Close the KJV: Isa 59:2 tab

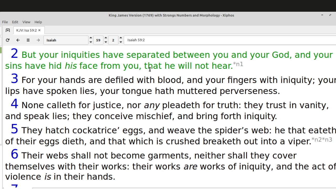point(39,30)
